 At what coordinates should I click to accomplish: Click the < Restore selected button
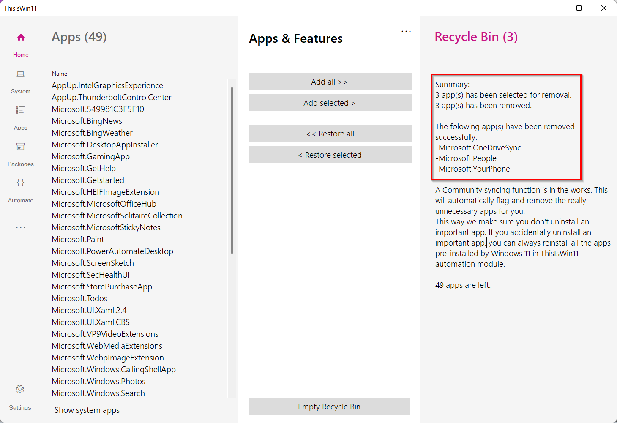point(330,155)
